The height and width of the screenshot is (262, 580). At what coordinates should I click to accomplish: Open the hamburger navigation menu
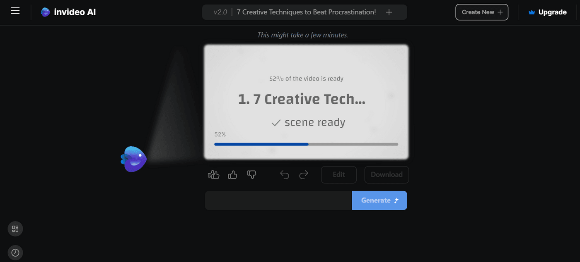pyautogui.click(x=15, y=11)
